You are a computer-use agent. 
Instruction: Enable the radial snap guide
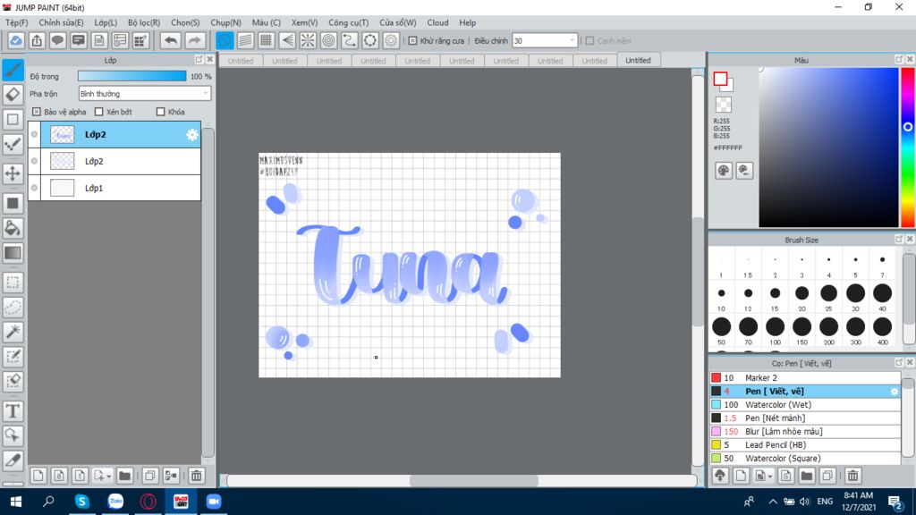click(x=308, y=40)
